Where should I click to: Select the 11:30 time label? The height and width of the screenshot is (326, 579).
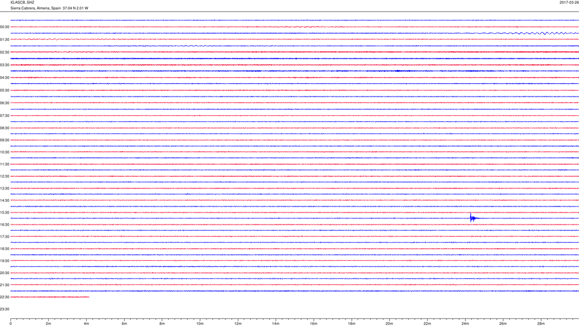coord(4,164)
